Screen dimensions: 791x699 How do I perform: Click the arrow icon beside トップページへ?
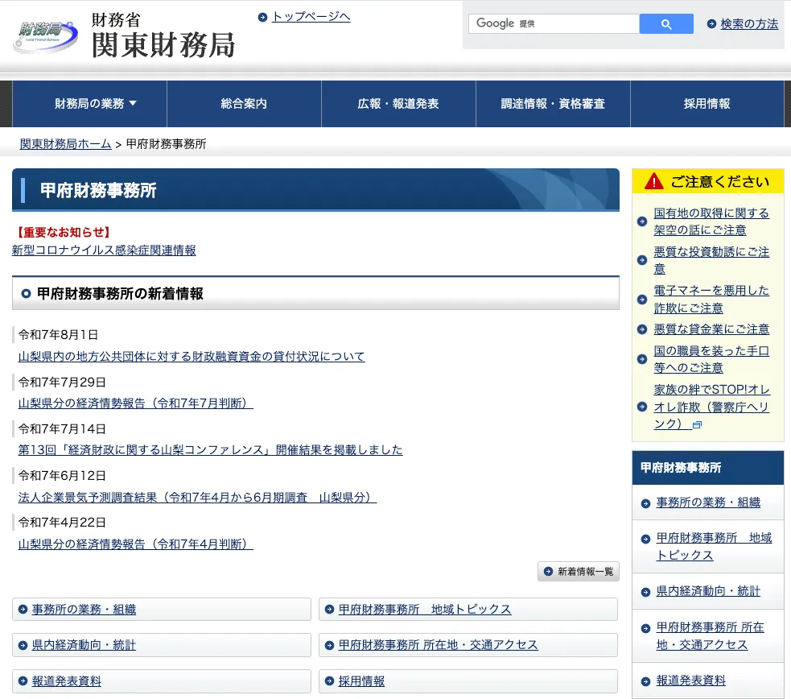point(263,17)
